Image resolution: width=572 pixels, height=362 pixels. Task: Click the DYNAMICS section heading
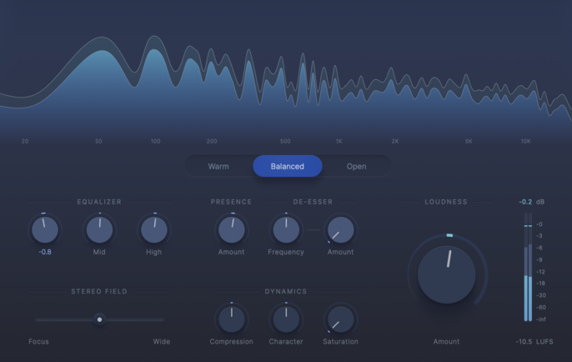tap(286, 291)
